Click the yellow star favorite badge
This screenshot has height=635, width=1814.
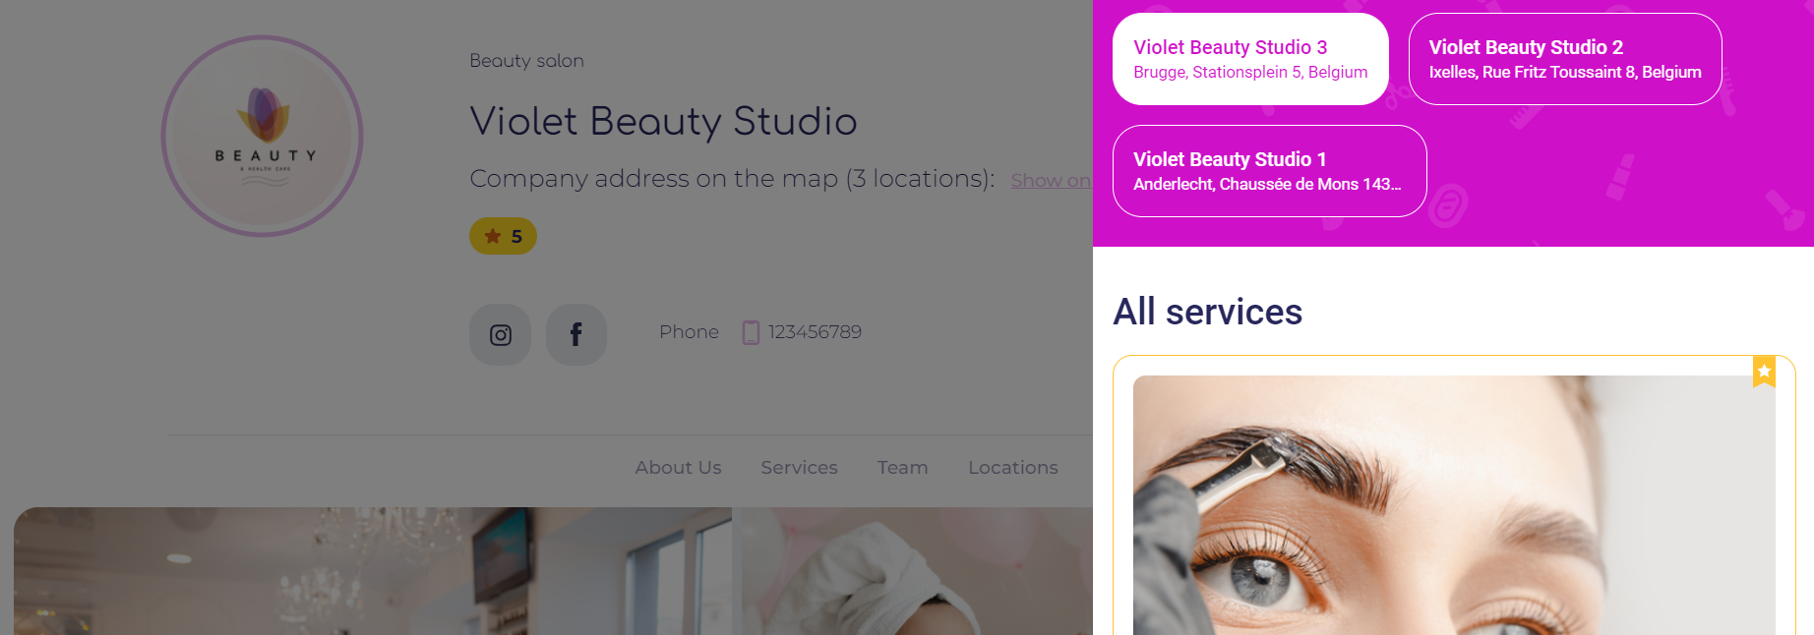pyautogui.click(x=1764, y=372)
